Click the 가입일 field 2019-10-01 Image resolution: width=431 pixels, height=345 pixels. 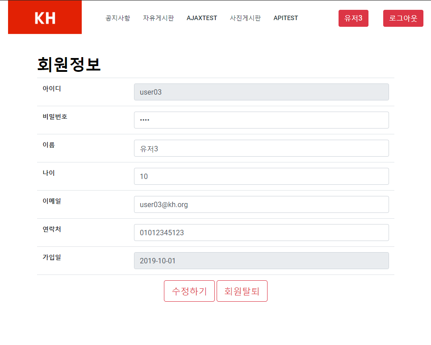coord(261,261)
